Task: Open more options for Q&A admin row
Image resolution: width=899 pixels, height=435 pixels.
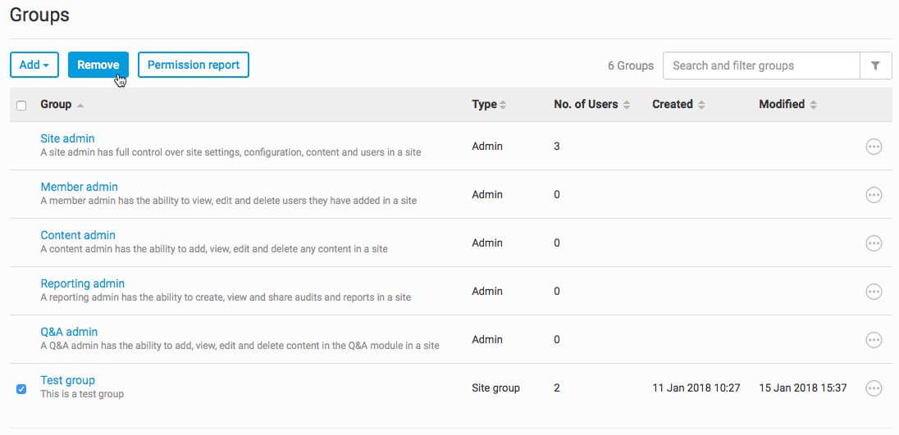Action: click(874, 340)
